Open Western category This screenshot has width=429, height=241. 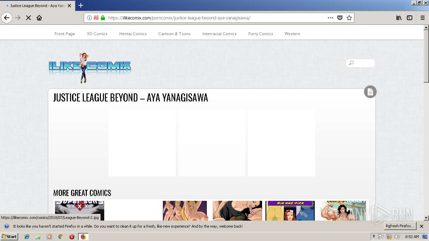coord(292,34)
